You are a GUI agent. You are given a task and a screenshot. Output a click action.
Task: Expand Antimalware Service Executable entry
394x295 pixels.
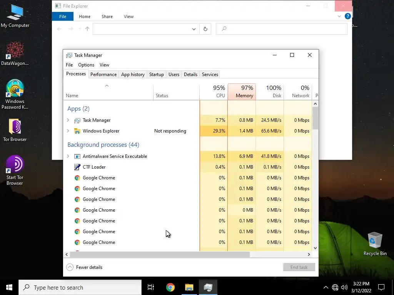pos(68,156)
